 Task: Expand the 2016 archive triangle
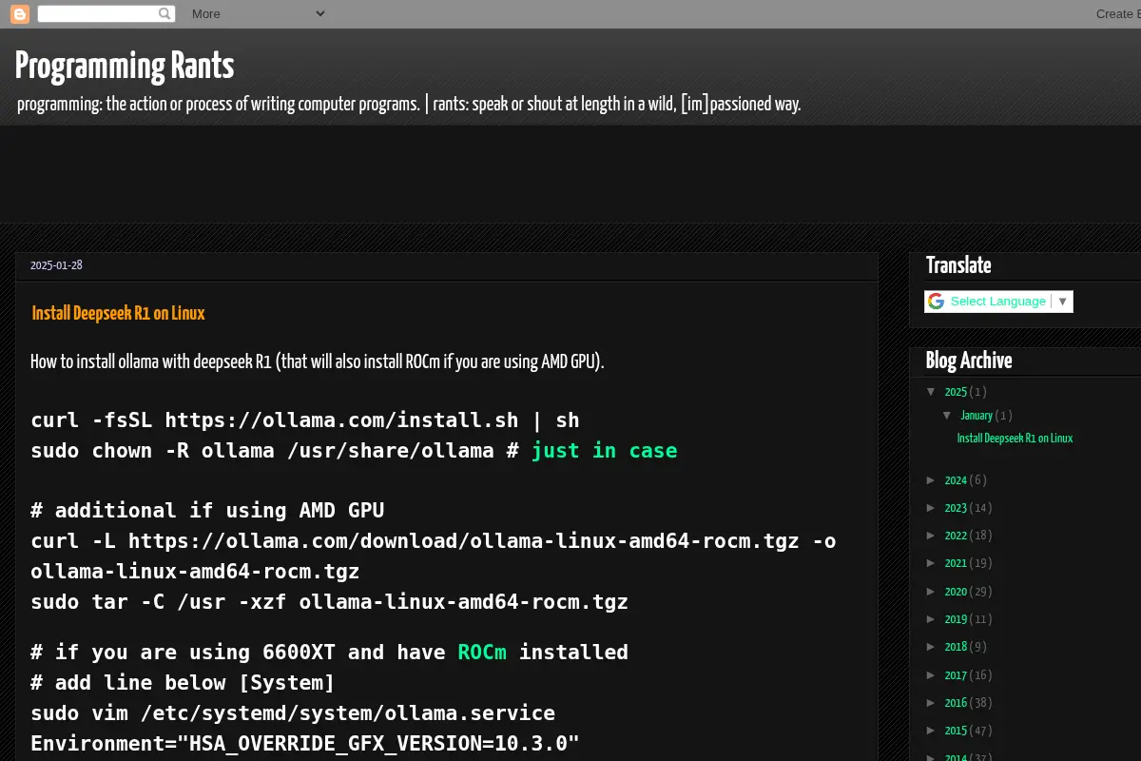(932, 702)
